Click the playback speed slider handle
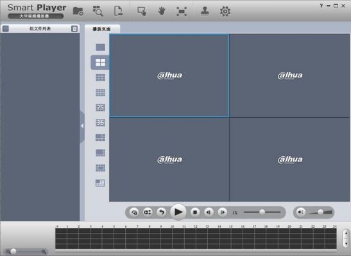This screenshot has height=256, width=351. (262, 212)
